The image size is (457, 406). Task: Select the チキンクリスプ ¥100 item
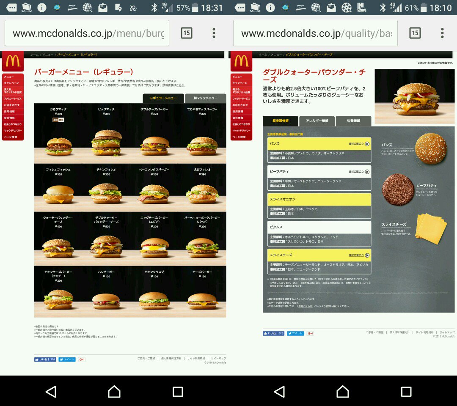click(x=154, y=291)
